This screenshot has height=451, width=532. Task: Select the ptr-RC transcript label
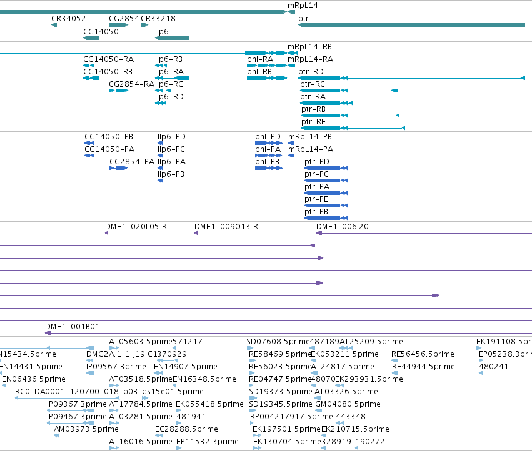point(313,84)
